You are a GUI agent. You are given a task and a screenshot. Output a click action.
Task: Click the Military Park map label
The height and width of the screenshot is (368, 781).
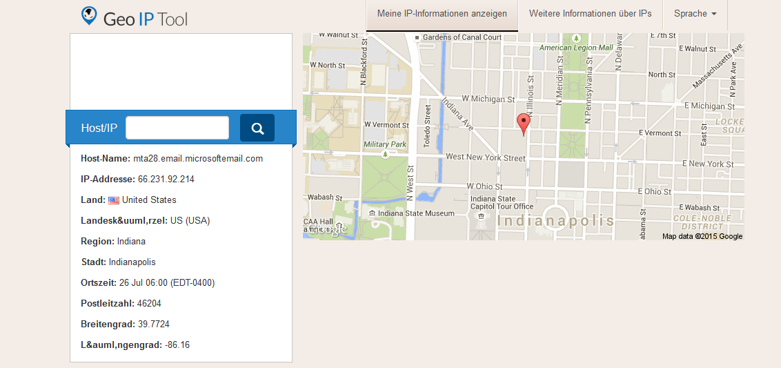[x=385, y=144]
